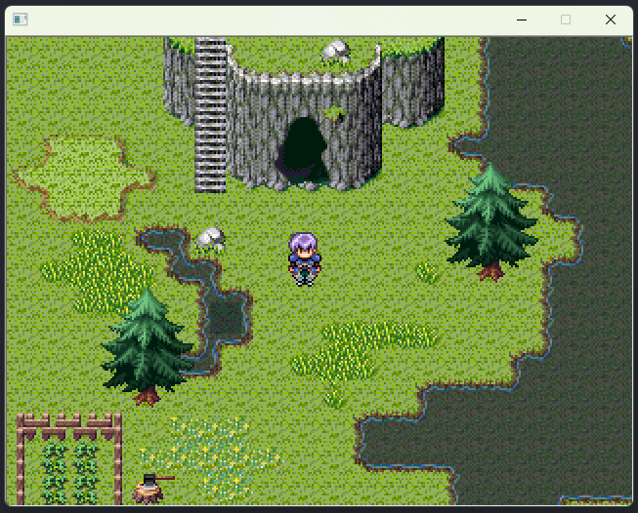Click the fenced vegetable garden crops
This screenshot has height=513, width=638.
70,474
